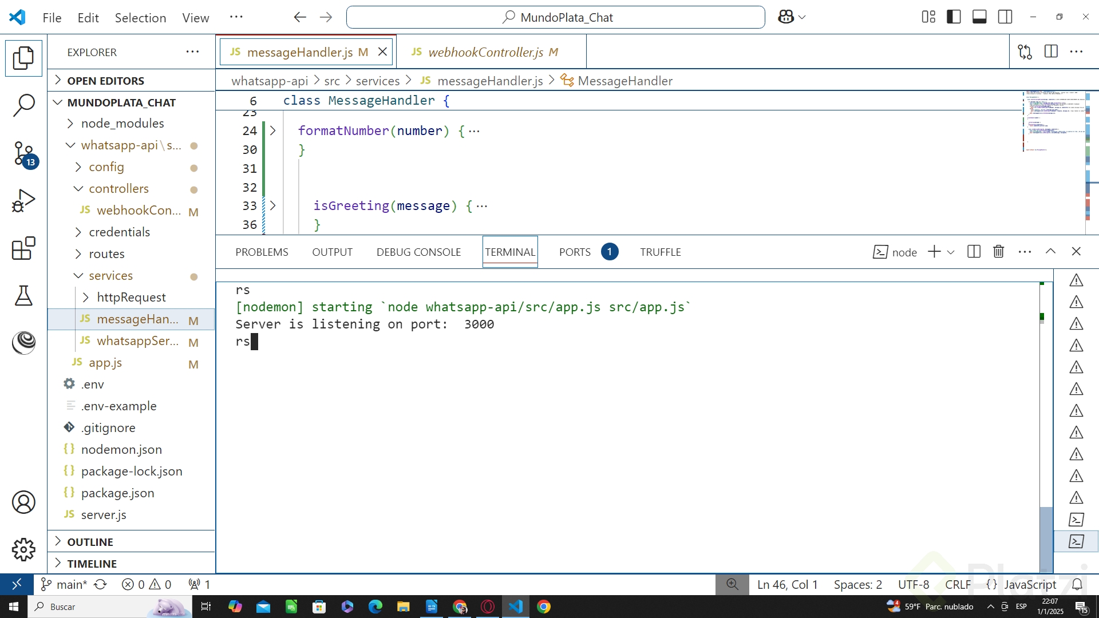This screenshot has width=1099, height=618.
Task: Open the Copilot chat icon
Action: coord(786,17)
